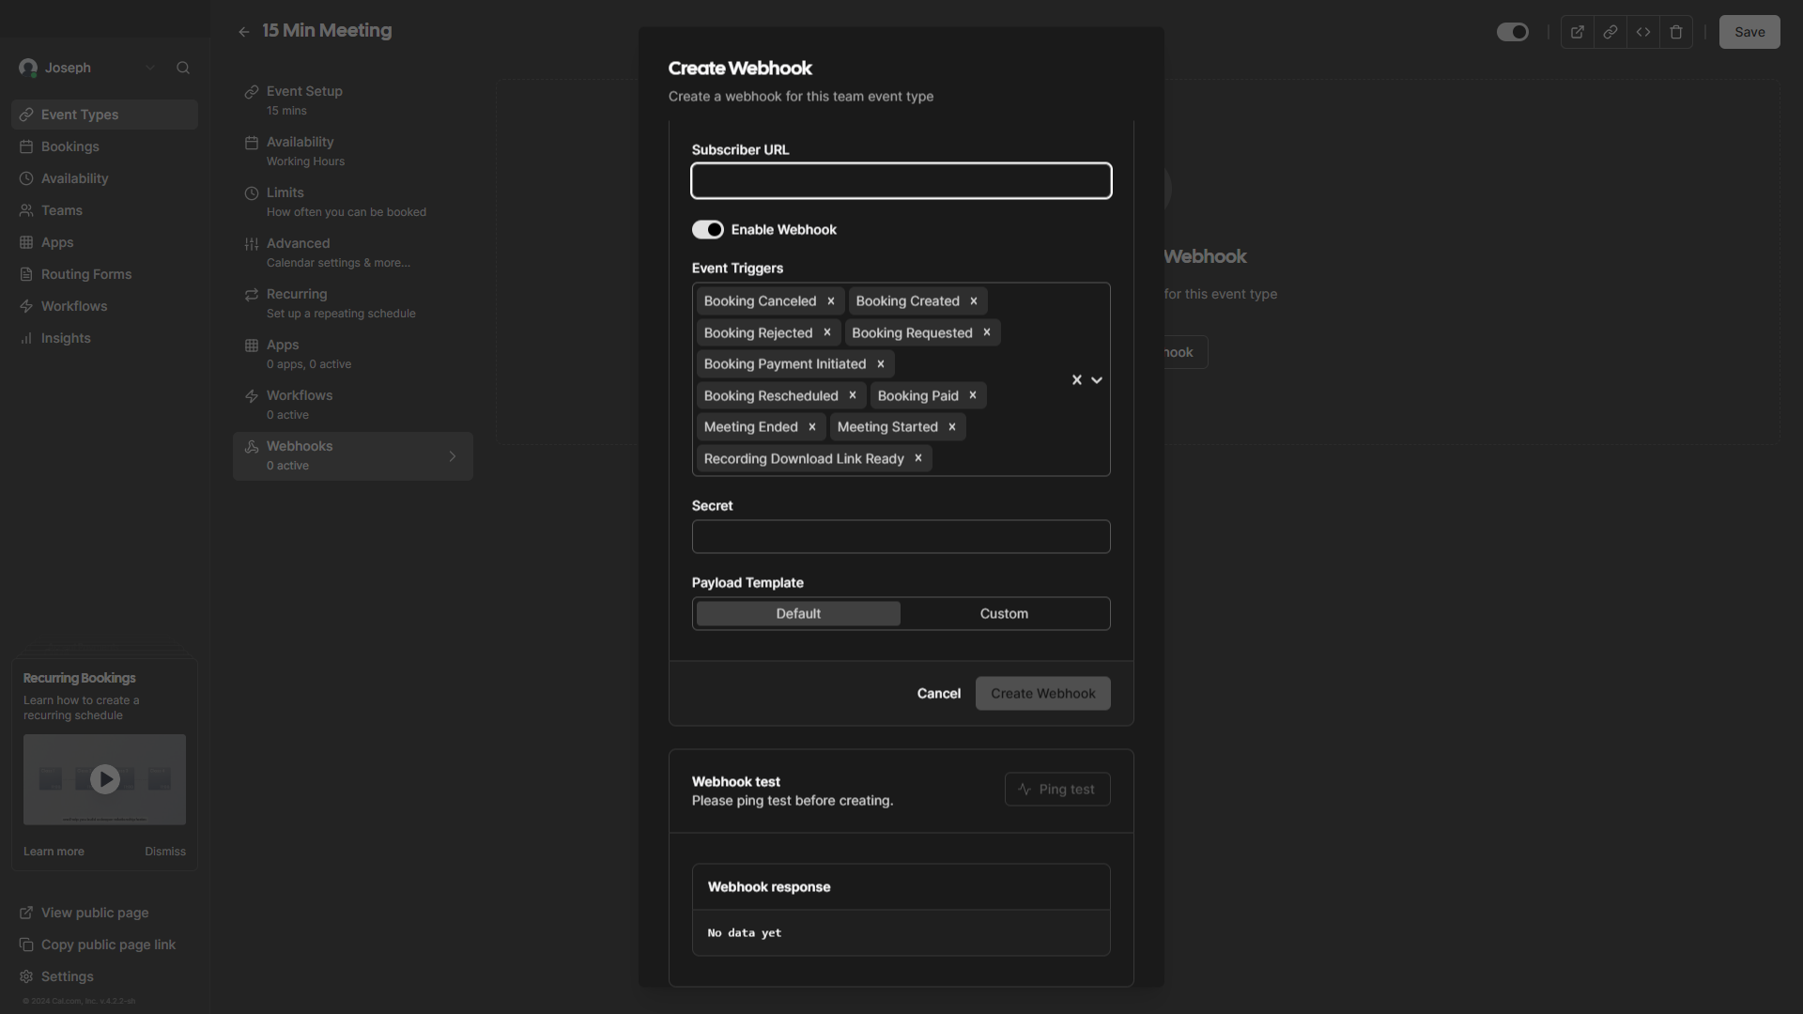Click Learn more on Recurring Bookings card
Screen dimensions: 1803x1014
pos(54,852)
